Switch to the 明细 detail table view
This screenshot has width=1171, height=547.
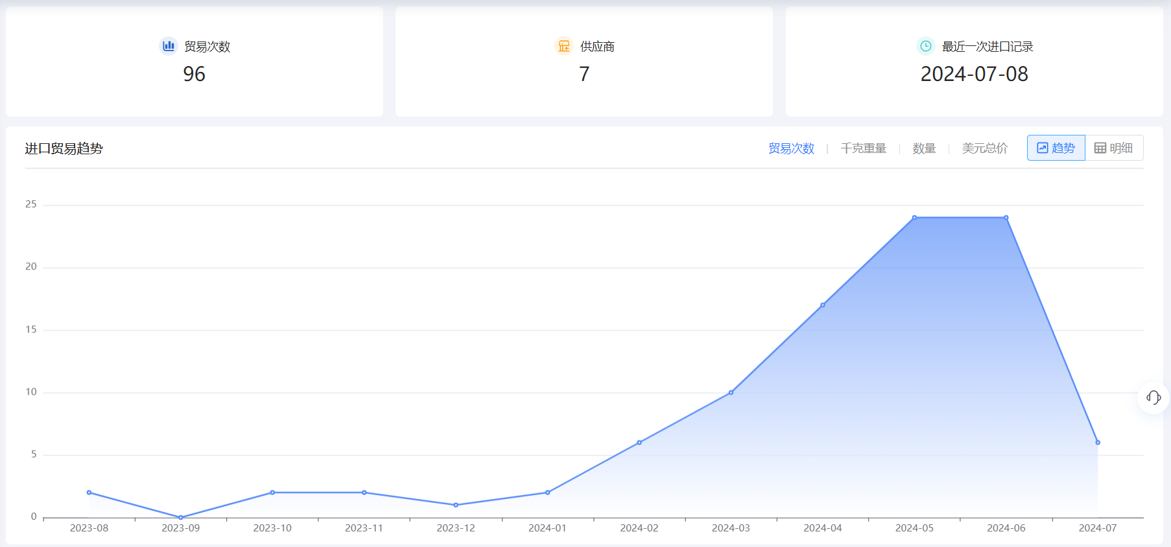coord(1113,148)
